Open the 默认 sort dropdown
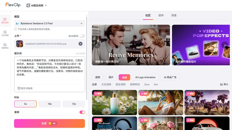Viewport: 232px width, 130px height. 224,84
